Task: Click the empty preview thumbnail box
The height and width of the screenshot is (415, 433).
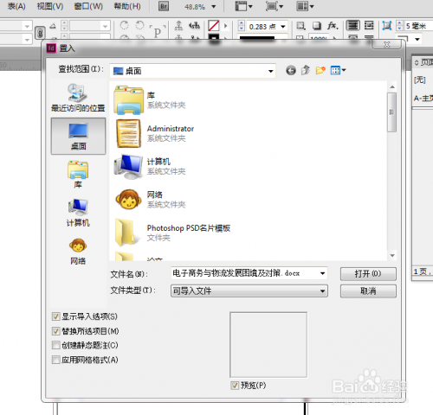Action: 268,345
